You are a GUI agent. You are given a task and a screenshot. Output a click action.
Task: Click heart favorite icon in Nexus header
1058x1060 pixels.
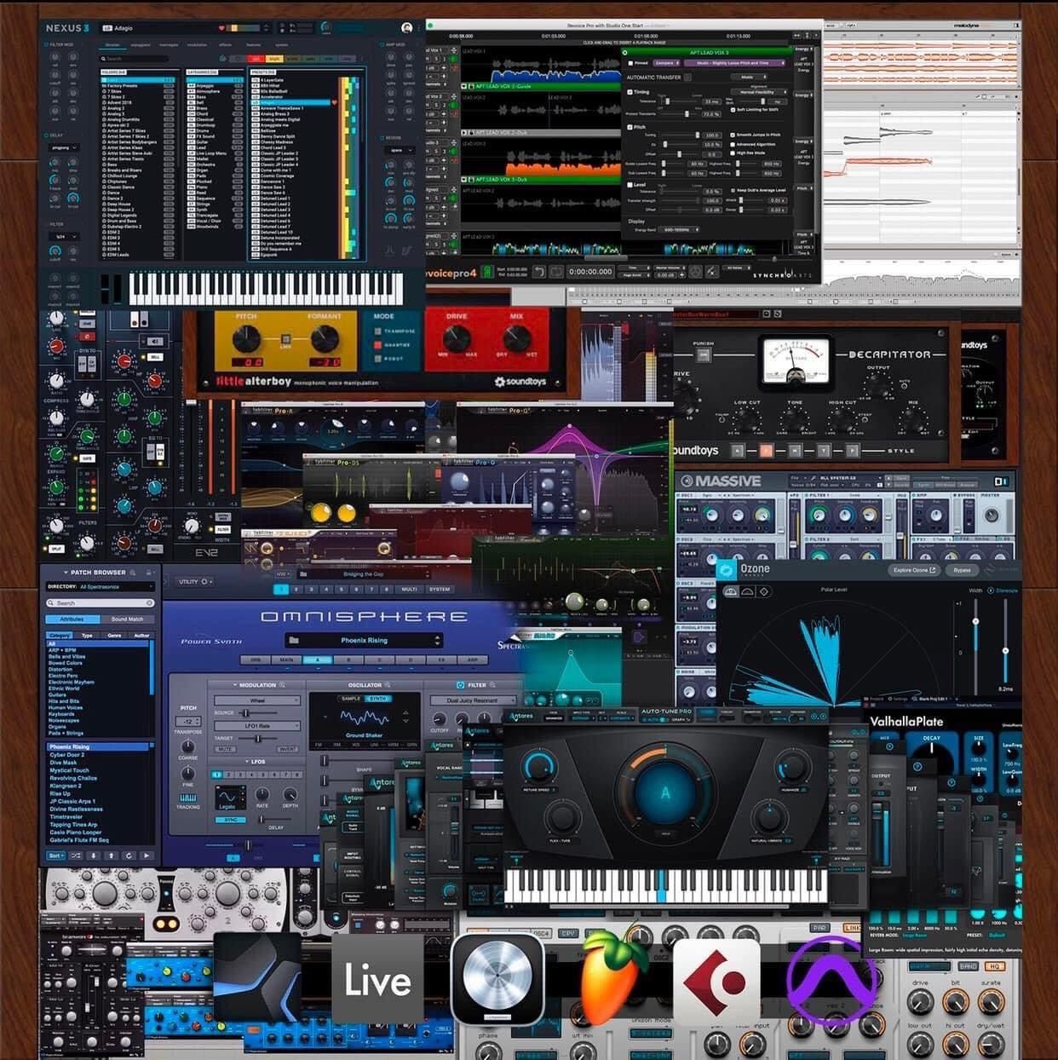point(221,28)
